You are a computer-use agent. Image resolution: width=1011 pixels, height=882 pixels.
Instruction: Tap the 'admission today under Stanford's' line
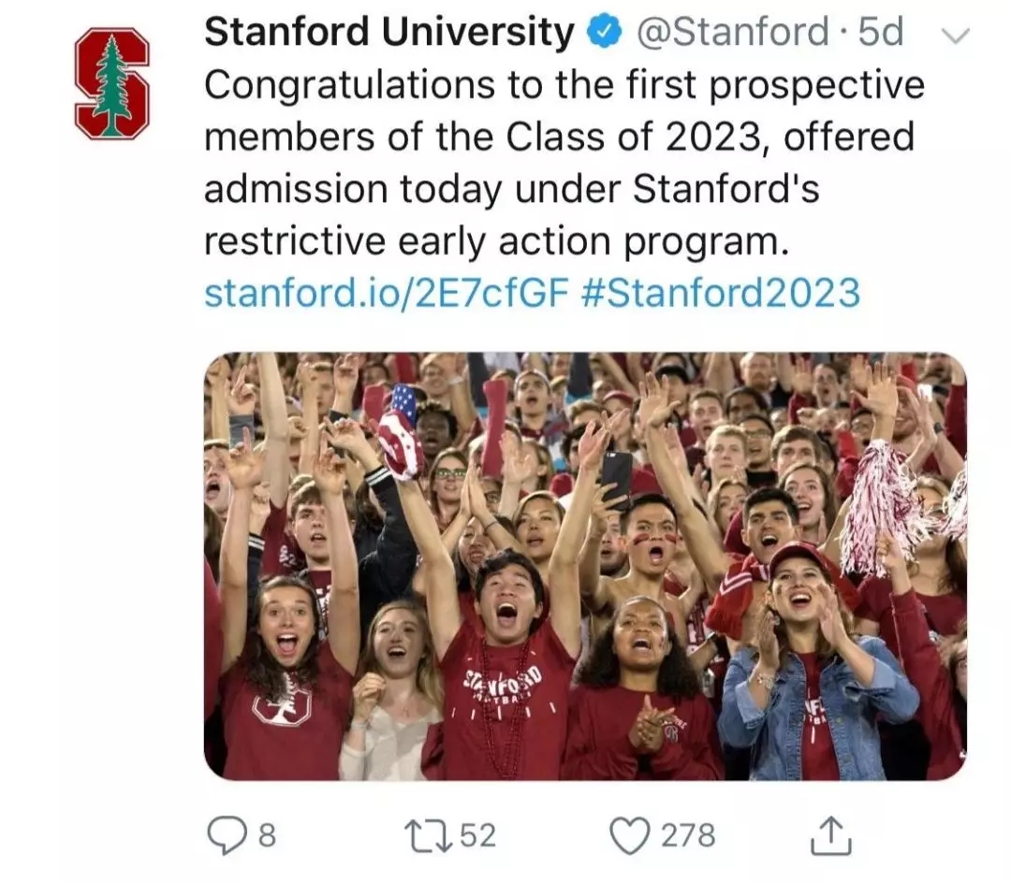pyautogui.click(x=511, y=190)
